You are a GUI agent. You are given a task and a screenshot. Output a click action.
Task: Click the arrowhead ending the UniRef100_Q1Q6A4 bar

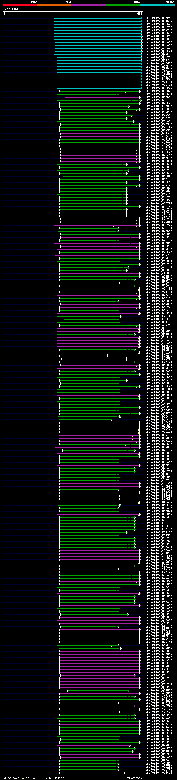118,94
